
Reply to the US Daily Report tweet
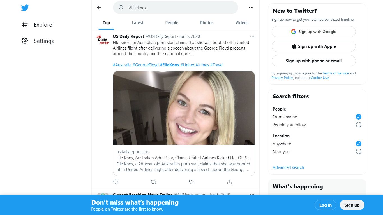(116, 182)
